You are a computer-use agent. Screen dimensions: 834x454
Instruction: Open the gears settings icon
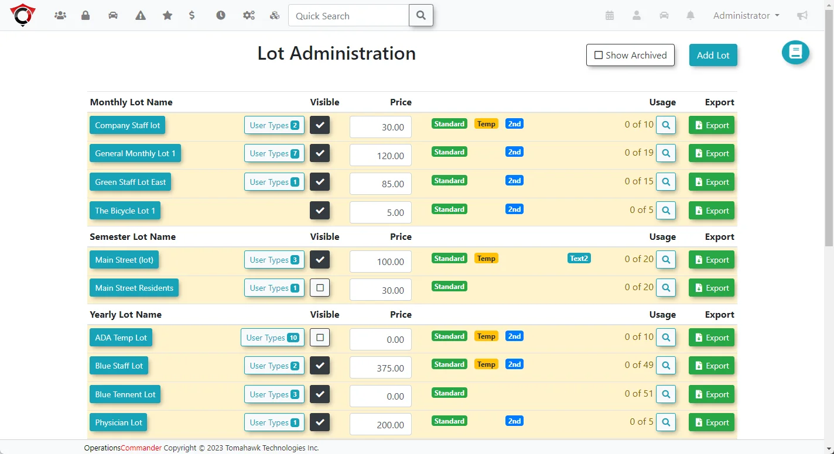click(x=249, y=15)
